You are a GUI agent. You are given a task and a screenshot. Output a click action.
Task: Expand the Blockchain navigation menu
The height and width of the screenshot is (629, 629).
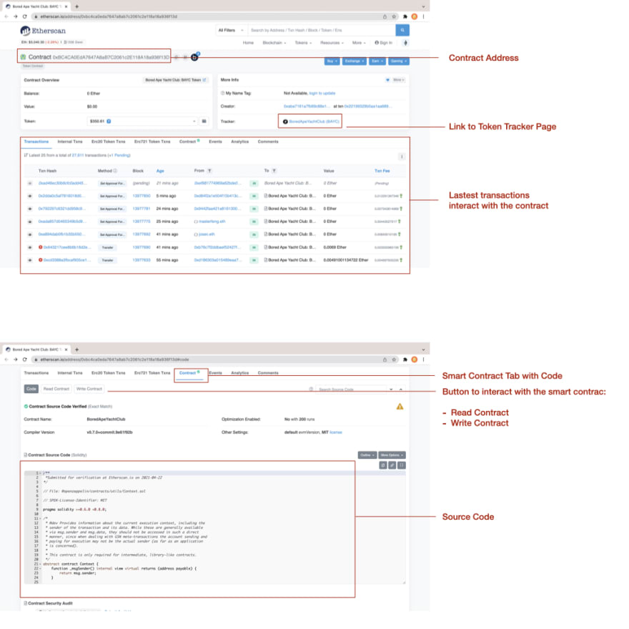[274, 43]
